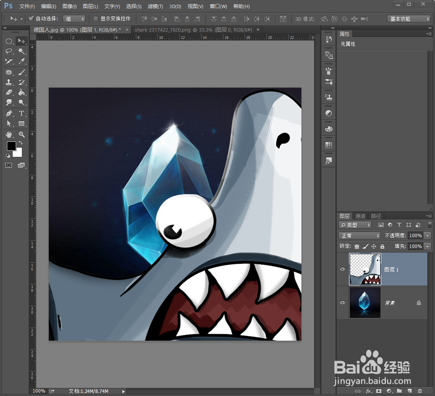This screenshot has height=396, width=435.
Task: Switch to shark-2317422_1920.png document tab
Action: coord(193,30)
